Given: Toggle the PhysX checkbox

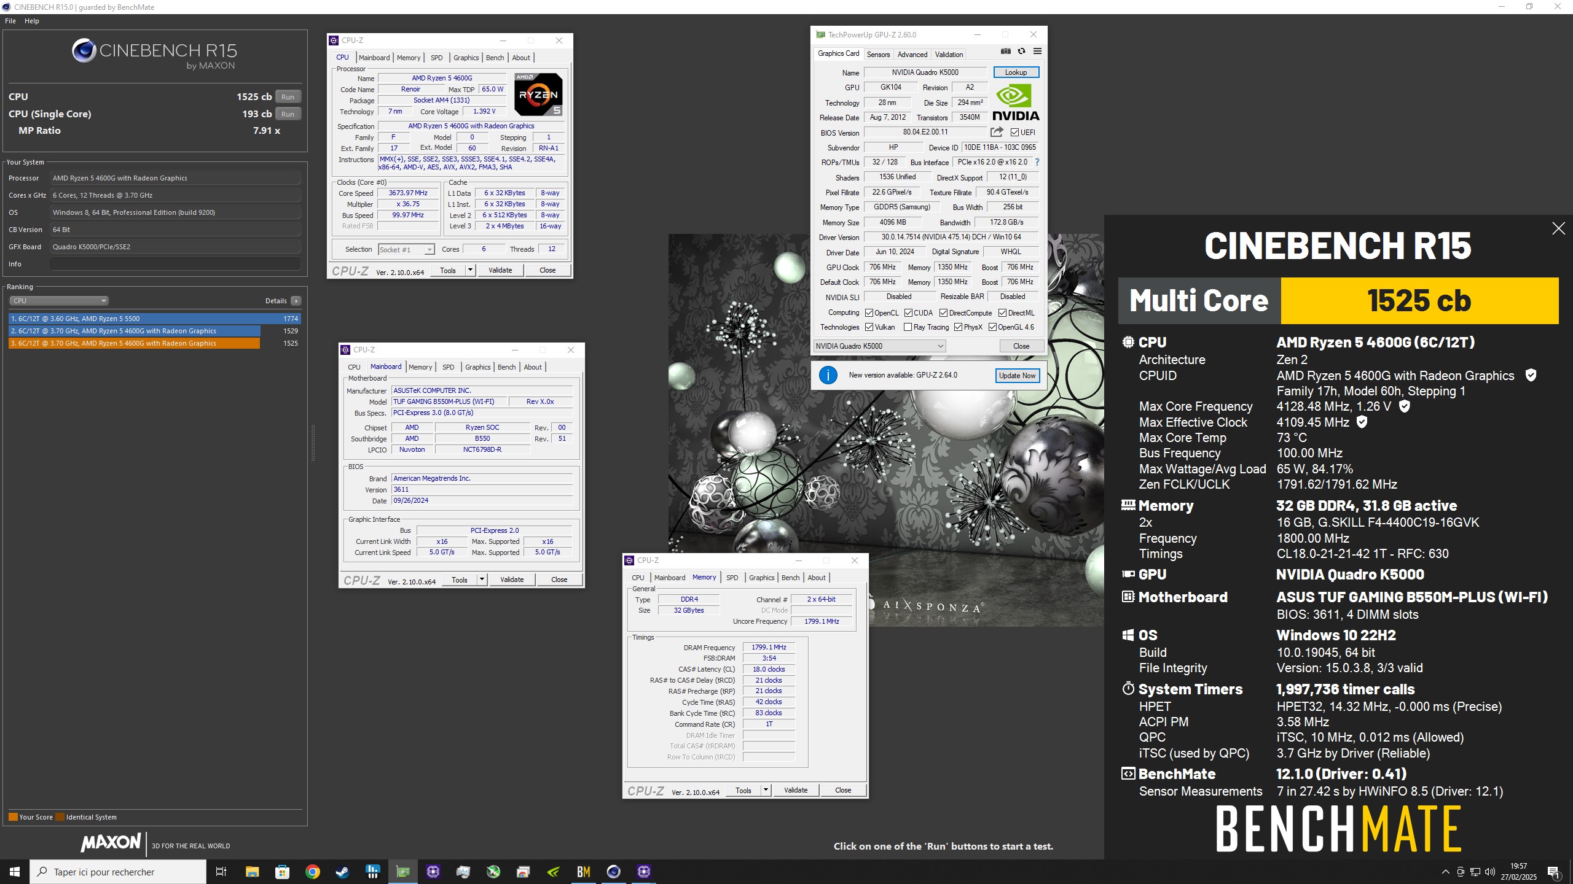Looking at the screenshot, I should [958, 327].
